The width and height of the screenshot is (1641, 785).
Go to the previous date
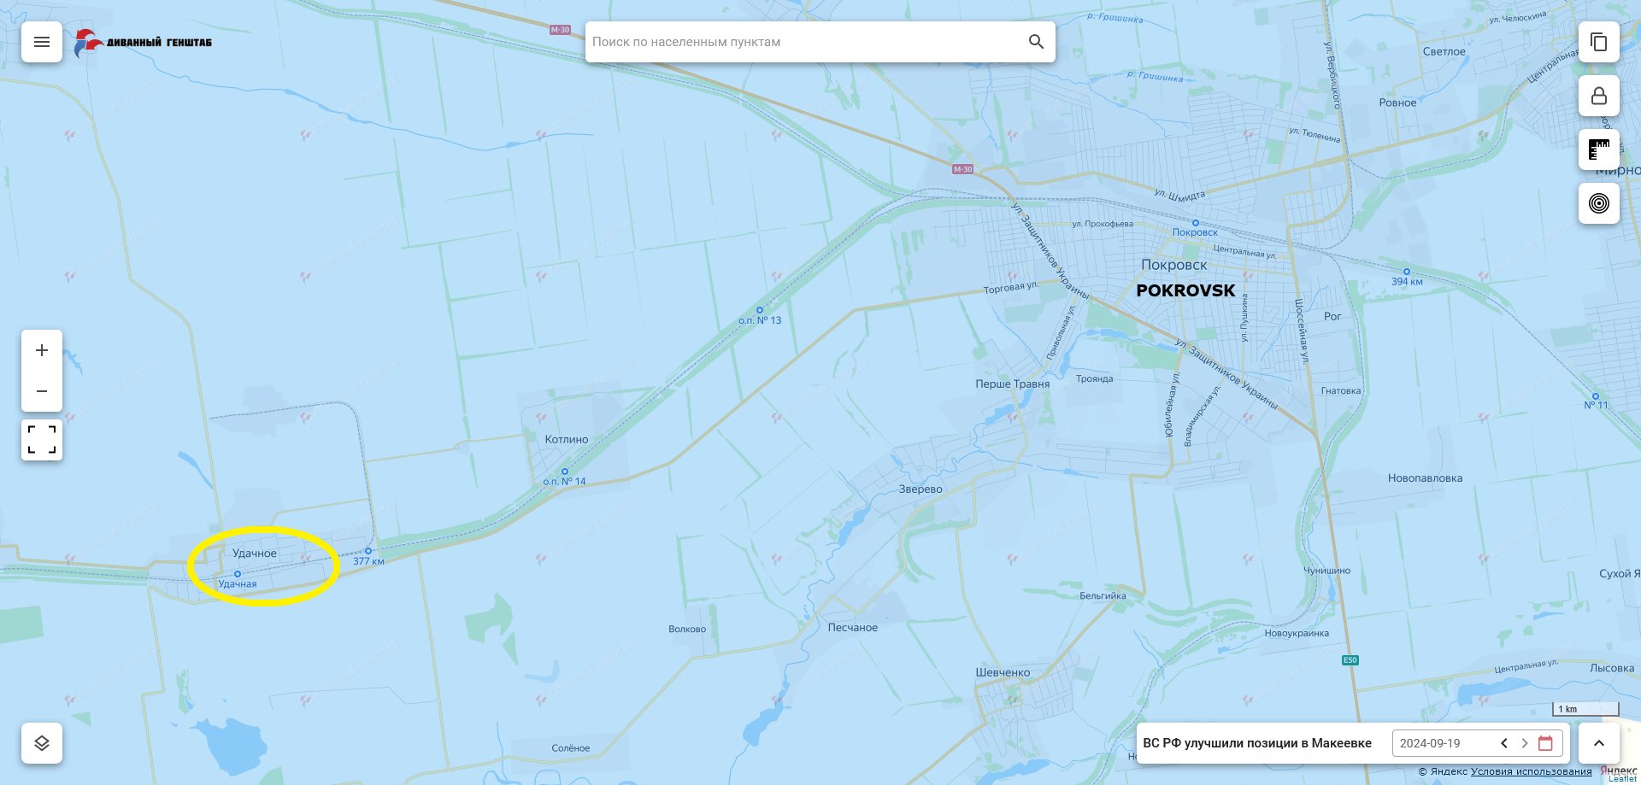click(1504, 743)
